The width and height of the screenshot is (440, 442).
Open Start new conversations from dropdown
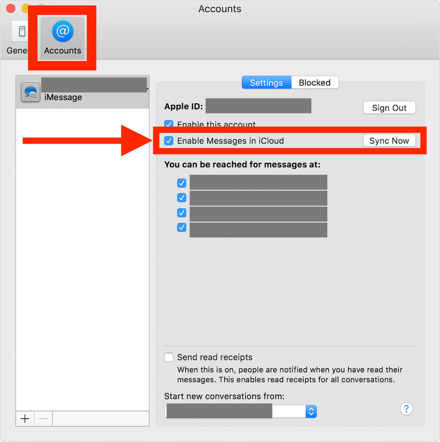240,411
